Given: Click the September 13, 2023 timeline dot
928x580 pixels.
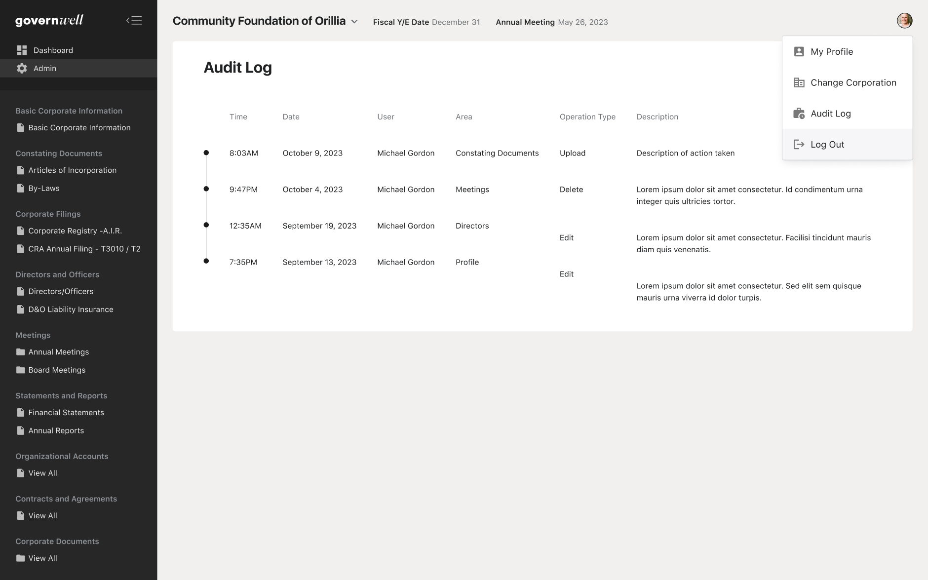Looking at the screenshot, I should point(206,261).
